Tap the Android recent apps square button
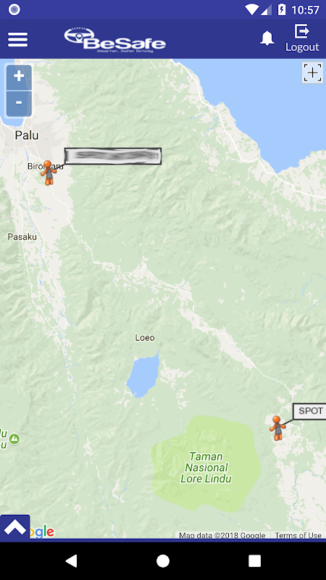Screen dimensions: 326x580 (254, 560)
